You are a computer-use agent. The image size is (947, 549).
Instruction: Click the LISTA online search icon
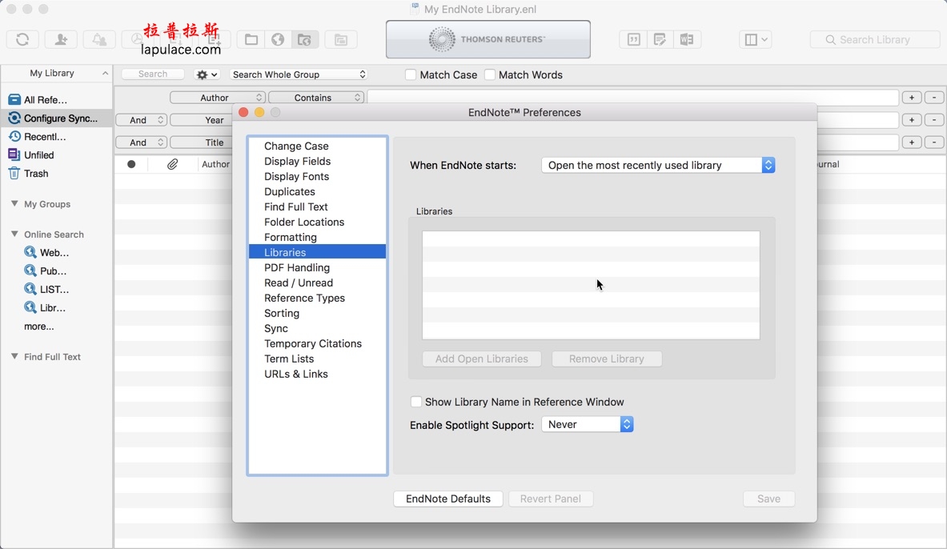pyautogui.click(x=30, y=289)
